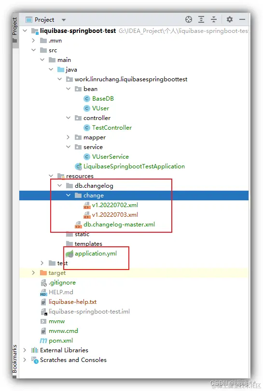Select the v1.20220702.xml file name
The height and width of the screenshot is (391, 263).
coord(115,205)
